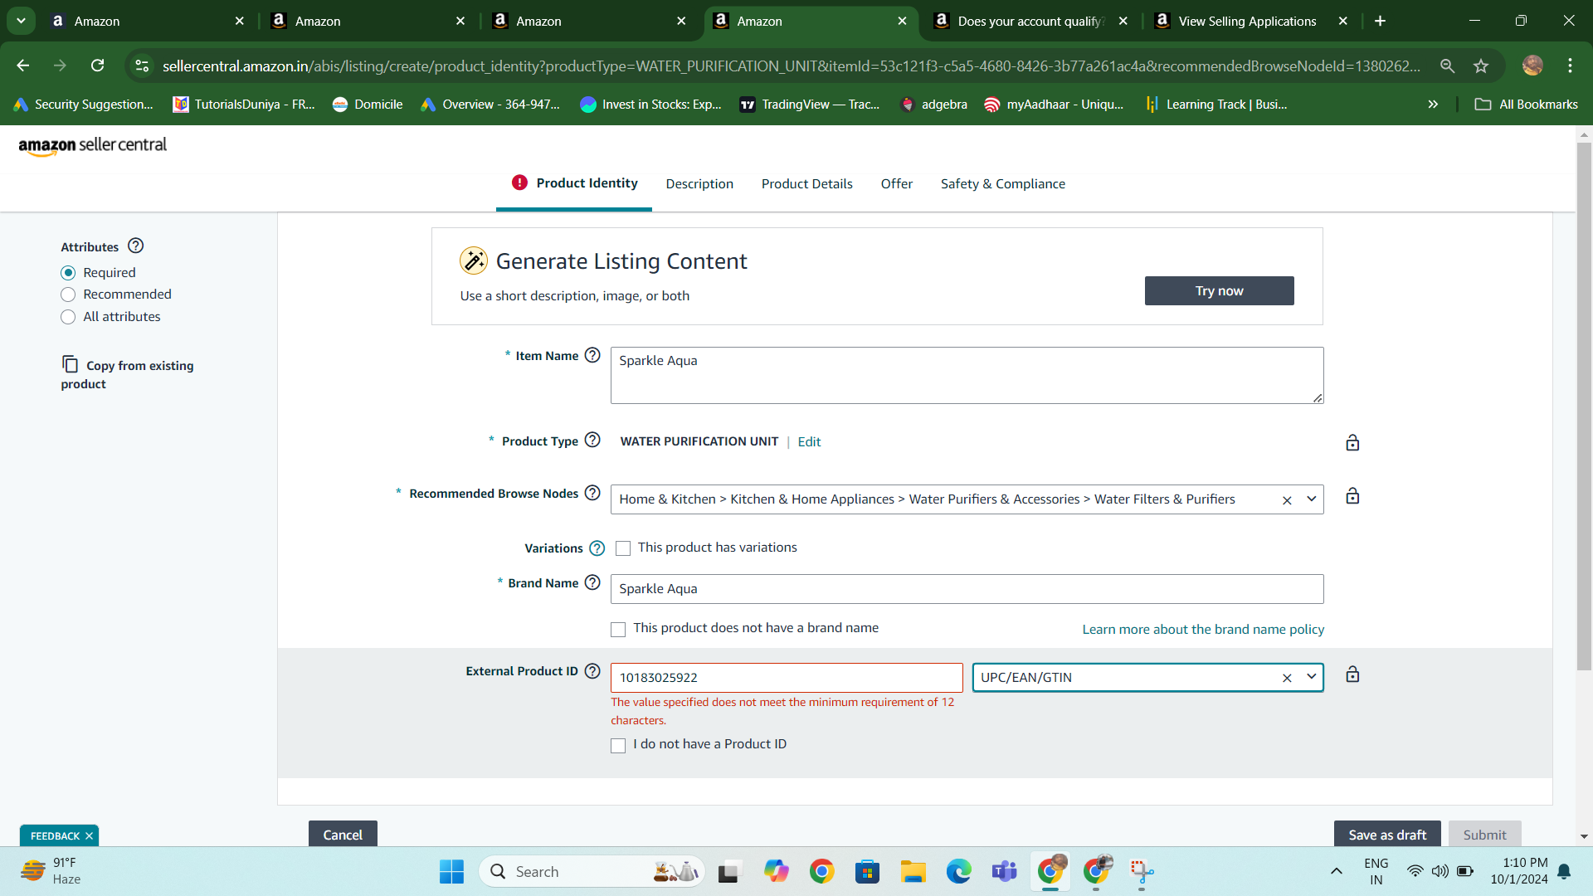The height and width of the screenshot is (896, 1593).
Task: Check I do not have a Product ID
Action: coord(618,746)
